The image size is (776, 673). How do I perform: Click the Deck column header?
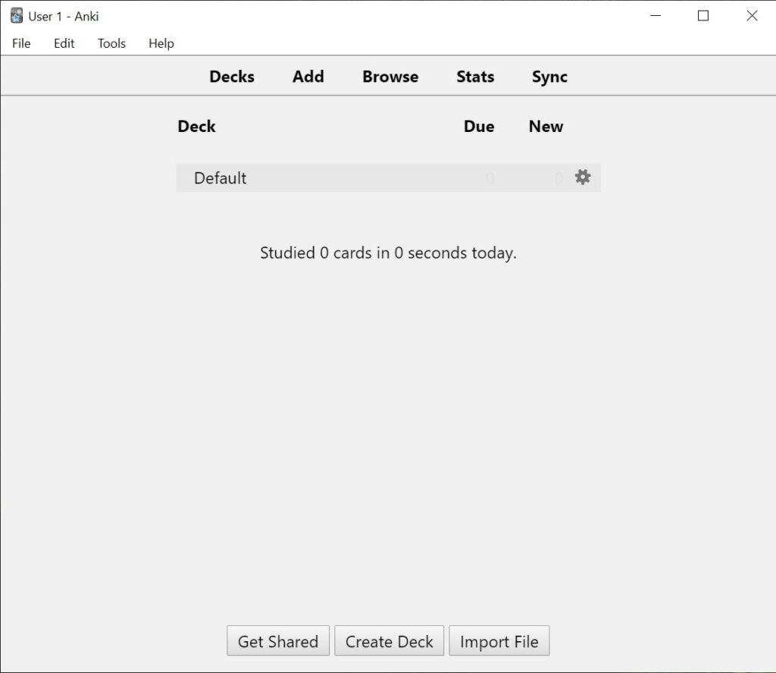point(196,127)
